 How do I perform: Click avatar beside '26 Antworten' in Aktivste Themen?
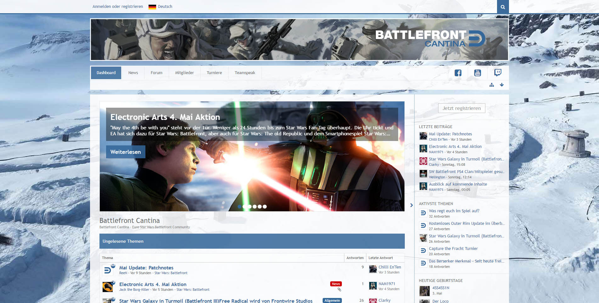click(x=423, y=238)
